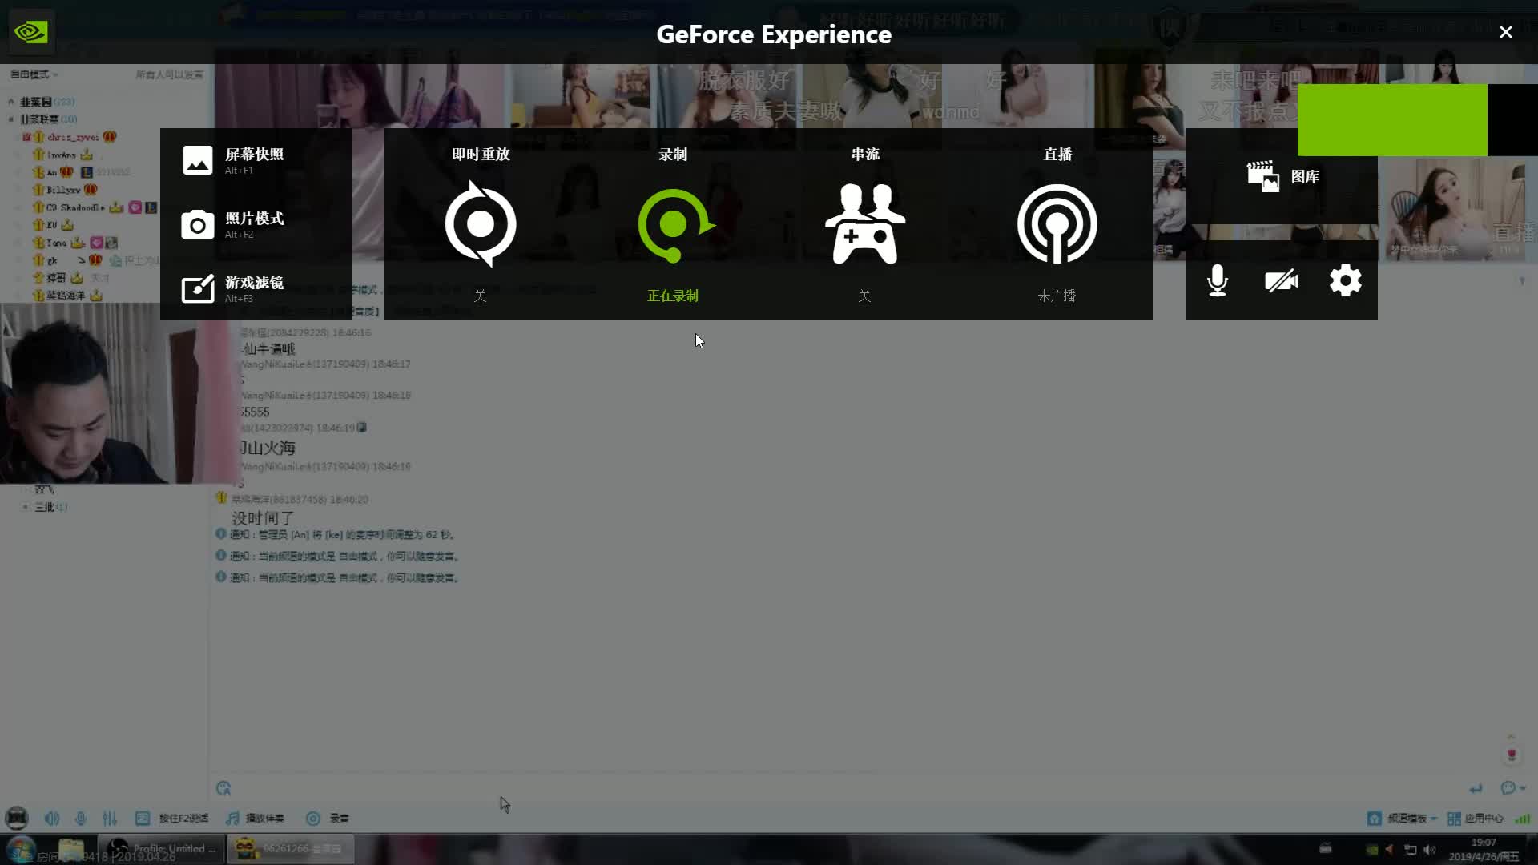Toggle the camera off icon in overlay

(x=1282, y=281)
